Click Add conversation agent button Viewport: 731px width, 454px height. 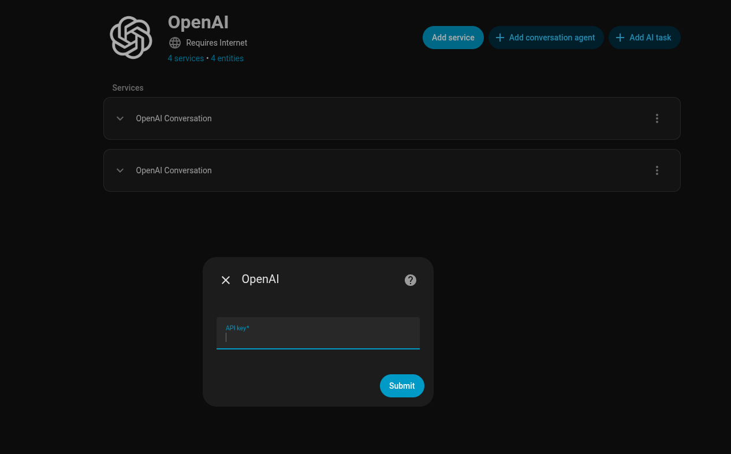[x=546, y=38]
